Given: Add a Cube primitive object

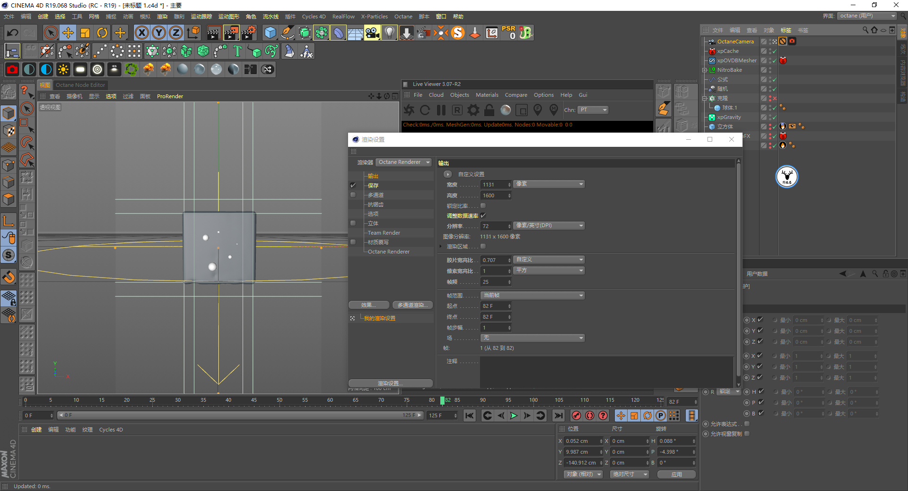Looking at the screenshot, I should (270, 33).
